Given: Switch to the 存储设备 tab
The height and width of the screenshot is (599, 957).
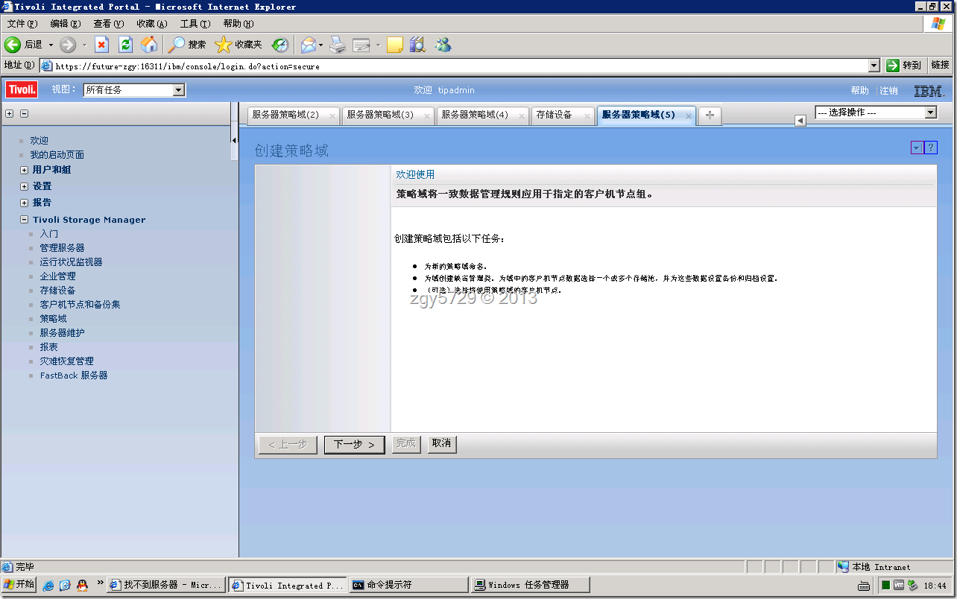Looking at the screenshot, I should tap(555, 115).
